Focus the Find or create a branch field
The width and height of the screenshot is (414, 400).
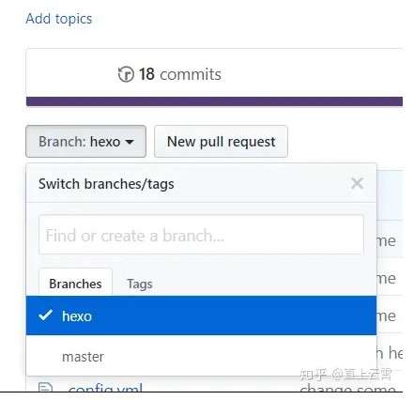point(201,235)
